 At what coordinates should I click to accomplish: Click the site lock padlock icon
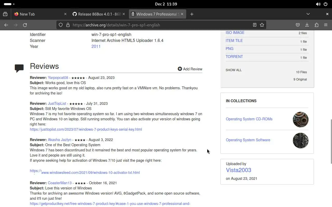68,25
